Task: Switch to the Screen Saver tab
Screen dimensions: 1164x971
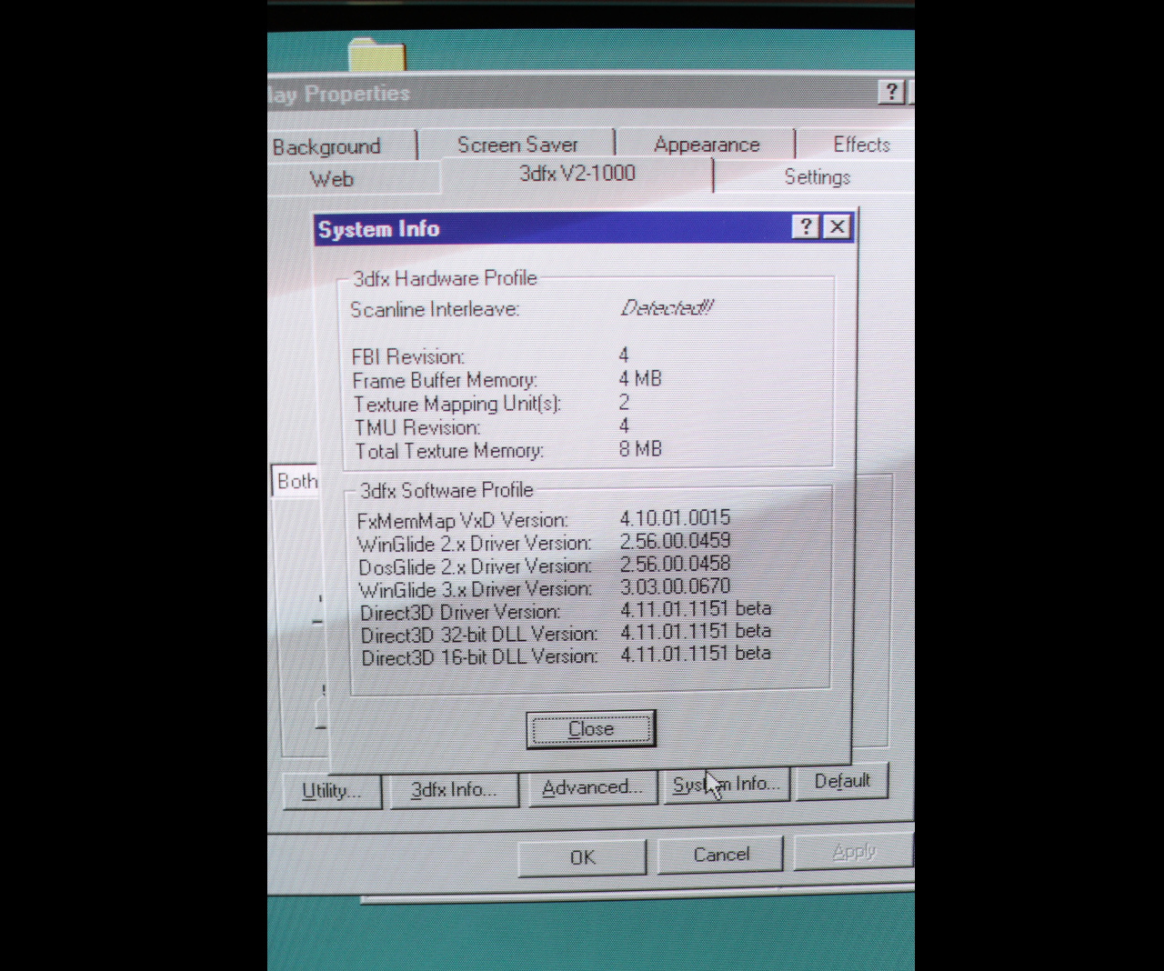Action: [x=517, y=145]
